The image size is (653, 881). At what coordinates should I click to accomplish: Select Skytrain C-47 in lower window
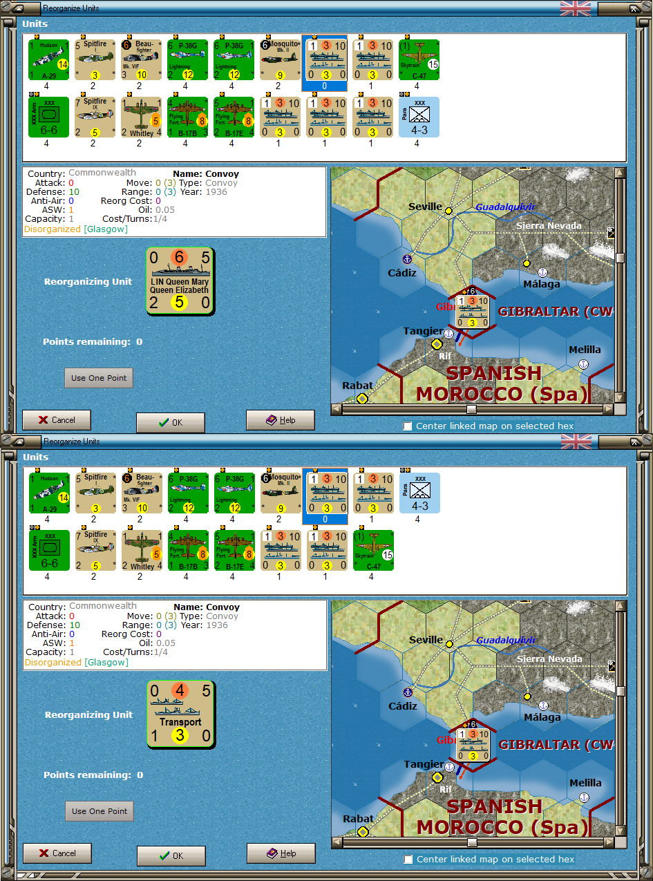point(373,550)
